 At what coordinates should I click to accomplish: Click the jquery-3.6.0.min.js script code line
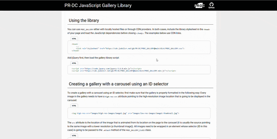[107, 69]
